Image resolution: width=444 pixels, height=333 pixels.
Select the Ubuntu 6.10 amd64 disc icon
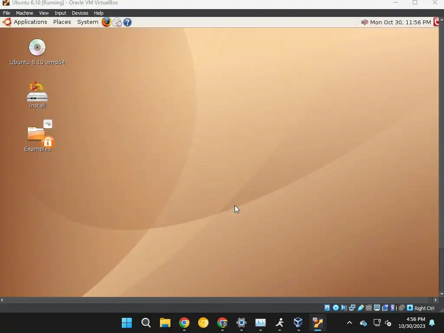pyautogui.click(x=37, y=52)
